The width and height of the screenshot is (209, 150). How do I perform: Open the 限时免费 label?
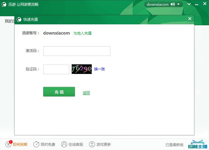click(48, 144)
